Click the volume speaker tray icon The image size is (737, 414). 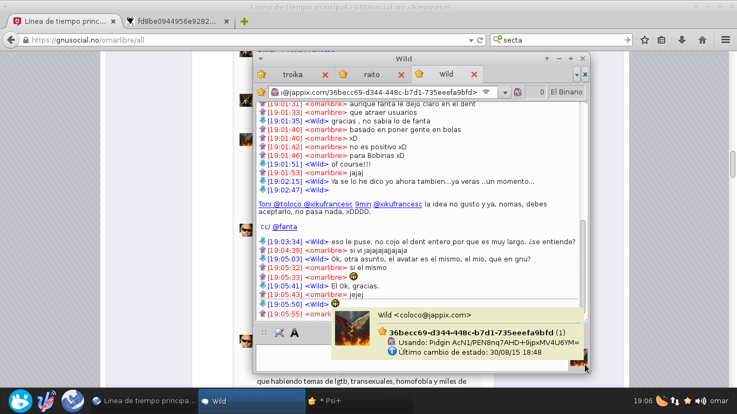point(701,401)
